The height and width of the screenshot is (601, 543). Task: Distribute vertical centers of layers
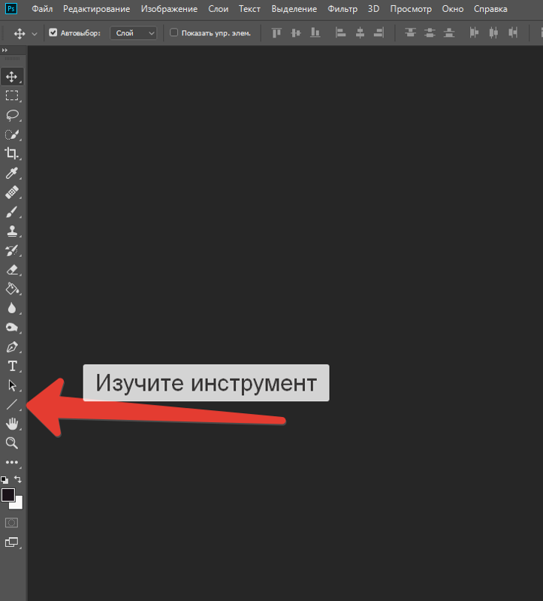(430, 33)
